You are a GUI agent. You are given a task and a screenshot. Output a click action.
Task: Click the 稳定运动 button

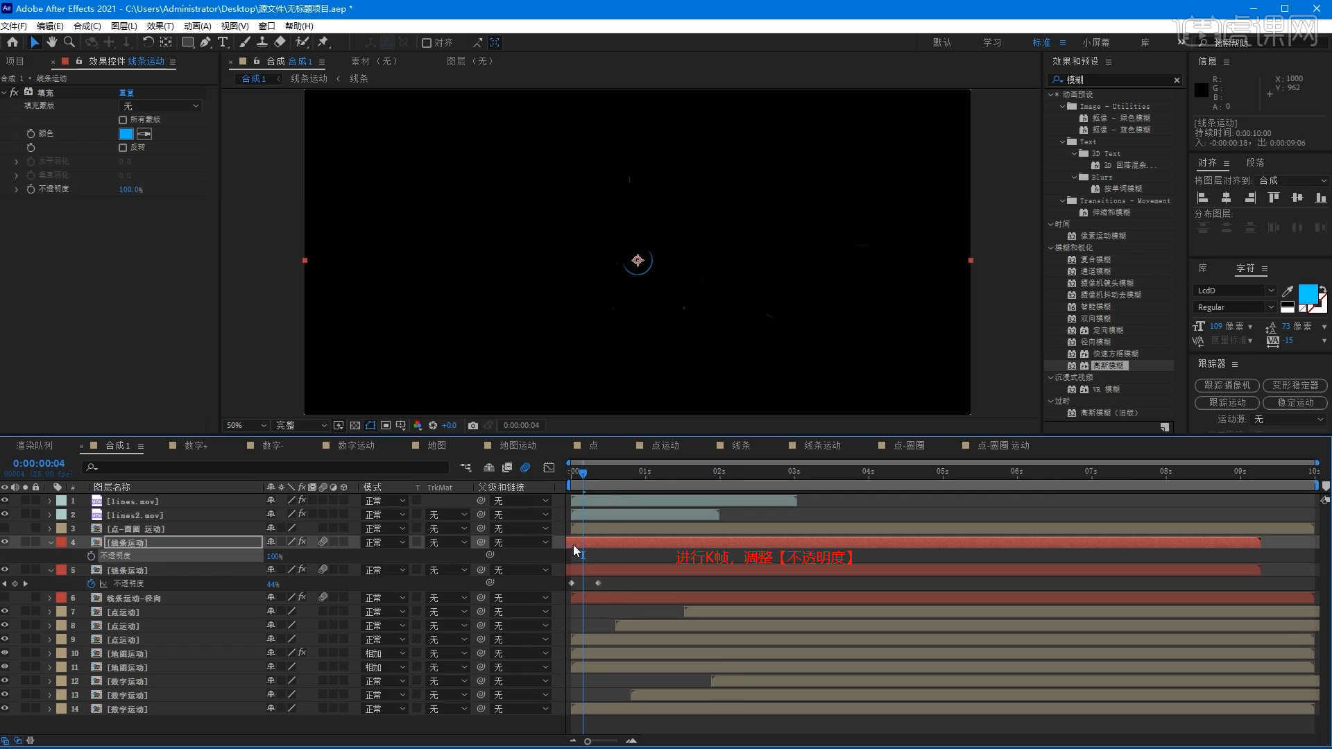click(1295, 402)
